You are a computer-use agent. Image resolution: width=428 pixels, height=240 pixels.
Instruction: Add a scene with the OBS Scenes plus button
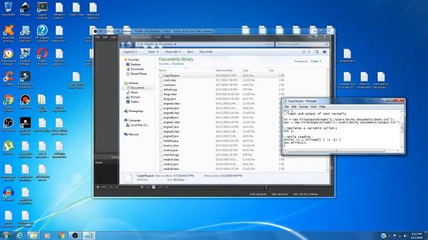[98, 187]
